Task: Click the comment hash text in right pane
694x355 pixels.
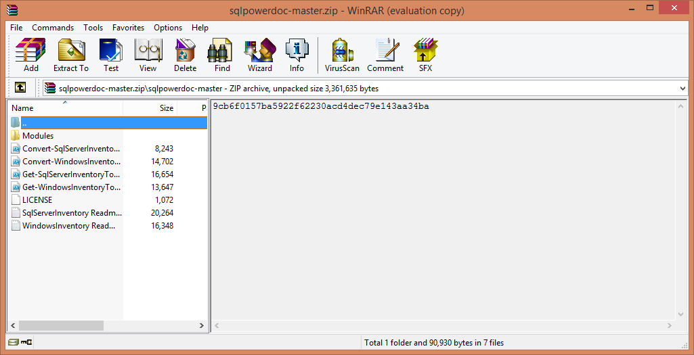Action: [x=320, y=106]
